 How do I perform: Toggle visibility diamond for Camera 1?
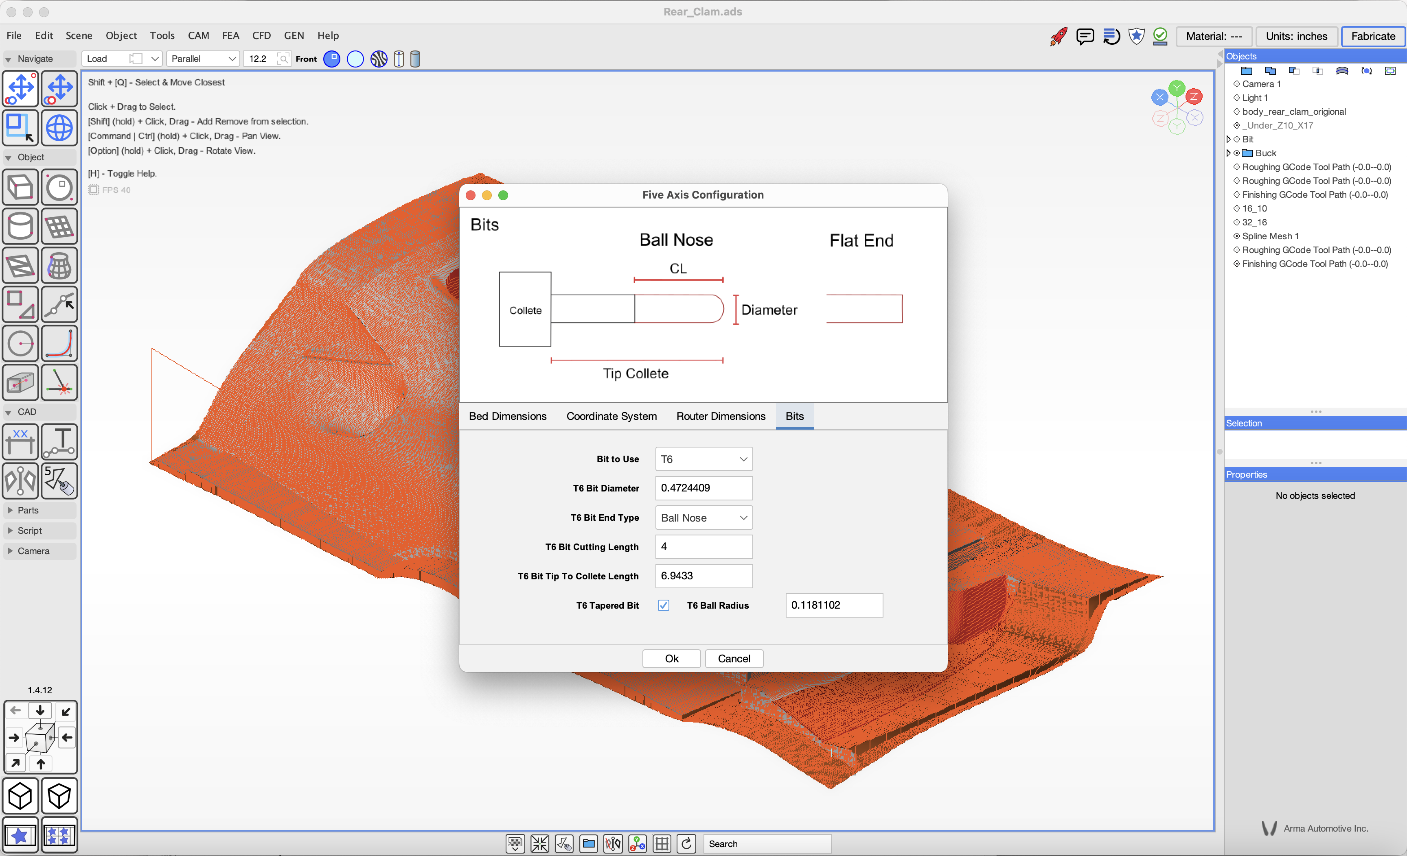point(1237,84)
